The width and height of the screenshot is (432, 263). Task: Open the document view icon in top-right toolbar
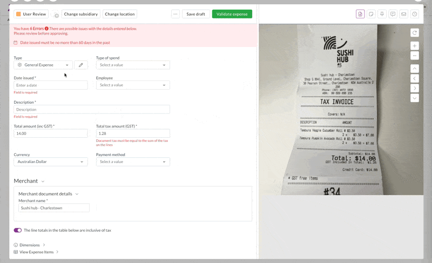click(x=360, y=14)
